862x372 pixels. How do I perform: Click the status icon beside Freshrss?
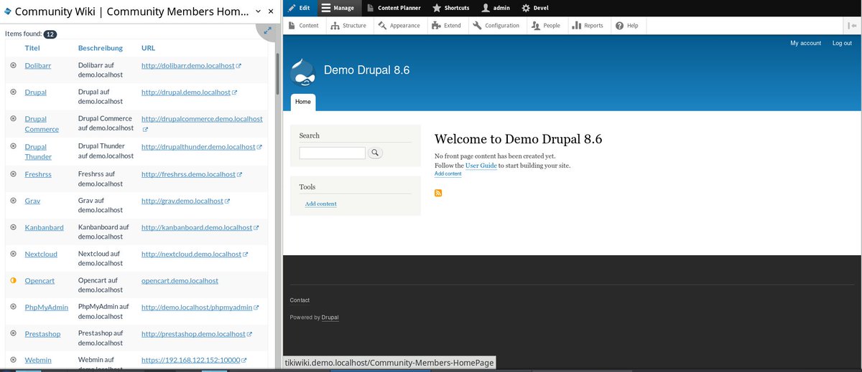pos(13,173)
